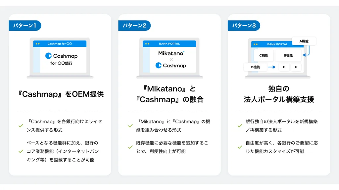Image resolution: width=339 pixels, height=190 pixels.
Task: Click the × symbol between Mikatano and Cashmap
Action: [x=171, y=59]
